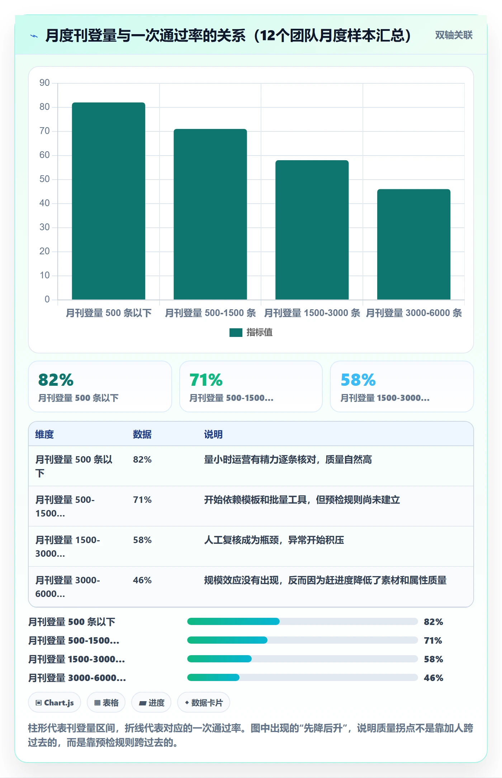Click the bar icon in 进度 chip
Viewport: 502px width, 778px height.
pos(142,703)
